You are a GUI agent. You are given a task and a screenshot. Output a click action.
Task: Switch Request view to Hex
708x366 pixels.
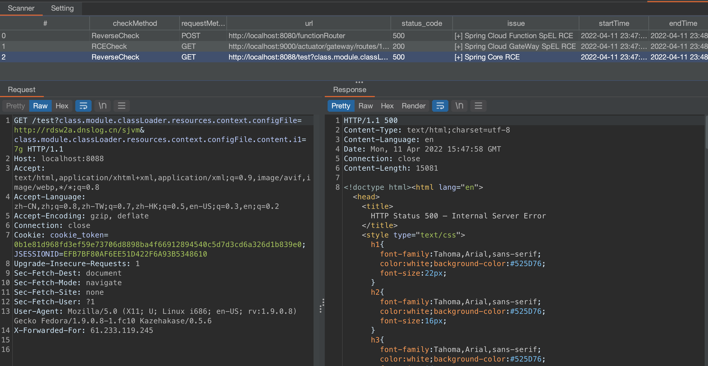[x=62, y=106]
